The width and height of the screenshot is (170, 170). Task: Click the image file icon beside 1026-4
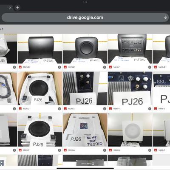pyautogui.click(x=110, y=109)
